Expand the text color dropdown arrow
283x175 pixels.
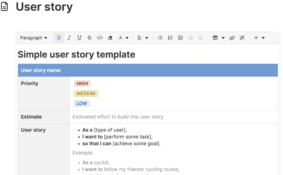point(127,38)
